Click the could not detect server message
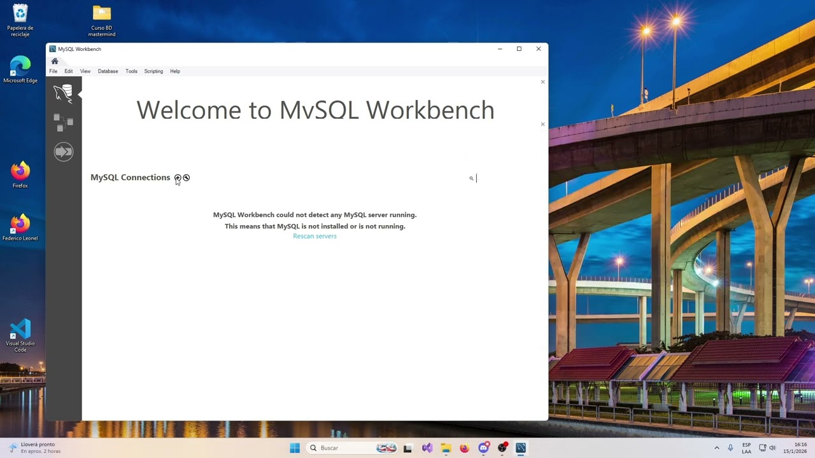Screen dimensions: 815x458 (x=315, y=215)
